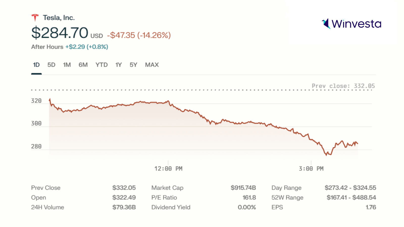Click the 3:00 PM chart marker
This screenshot has height=227, width=404.
[311, 168]
